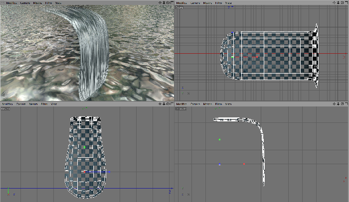Image resolution: width=349 pixels, height=202 pixels.
Task: Click the Sopra view label in the top viewport
Action: 179,7
